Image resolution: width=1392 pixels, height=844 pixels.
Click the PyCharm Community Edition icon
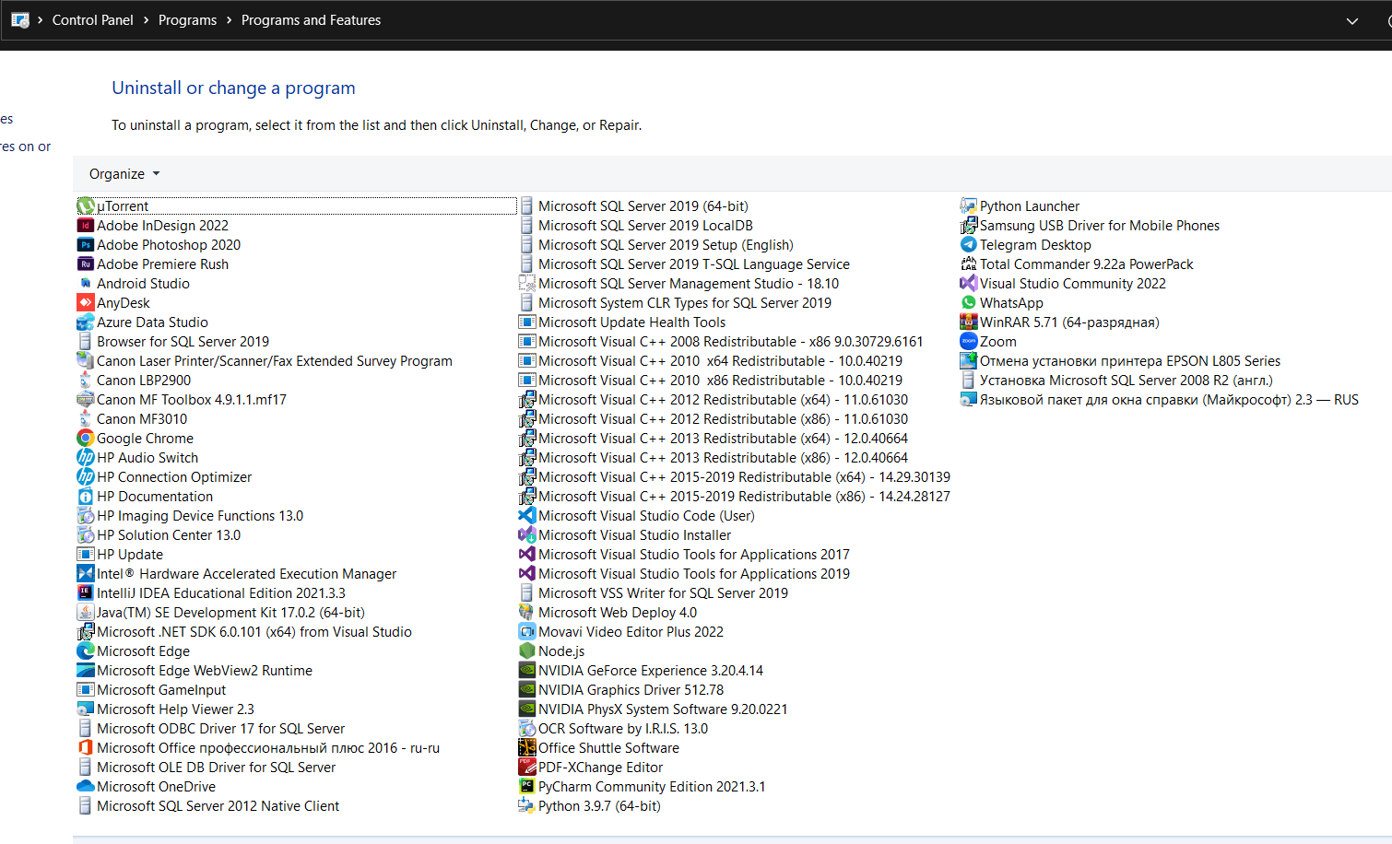point(527,787)
